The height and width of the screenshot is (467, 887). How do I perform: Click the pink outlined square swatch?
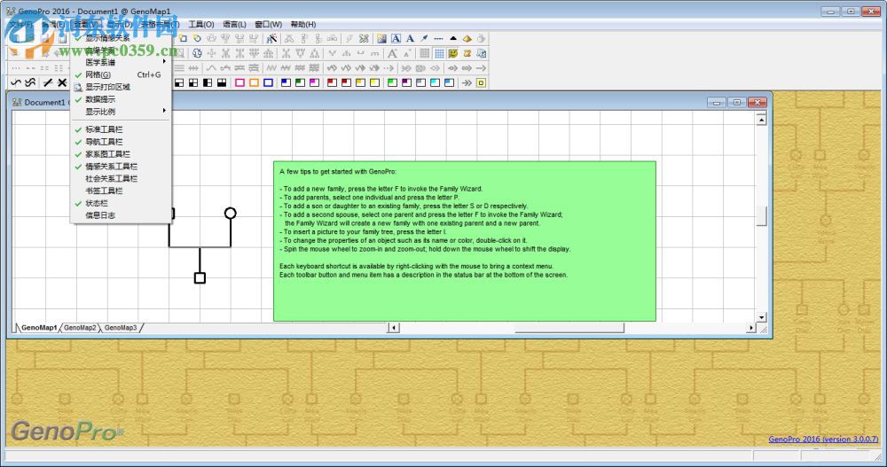pos(239,82)
